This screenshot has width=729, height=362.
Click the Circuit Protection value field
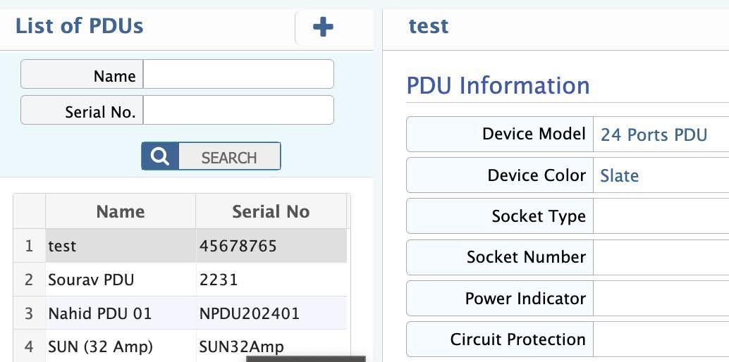click(661, 339)
